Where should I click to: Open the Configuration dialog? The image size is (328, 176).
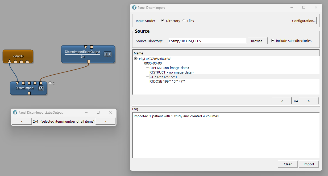tap(304, 21)
